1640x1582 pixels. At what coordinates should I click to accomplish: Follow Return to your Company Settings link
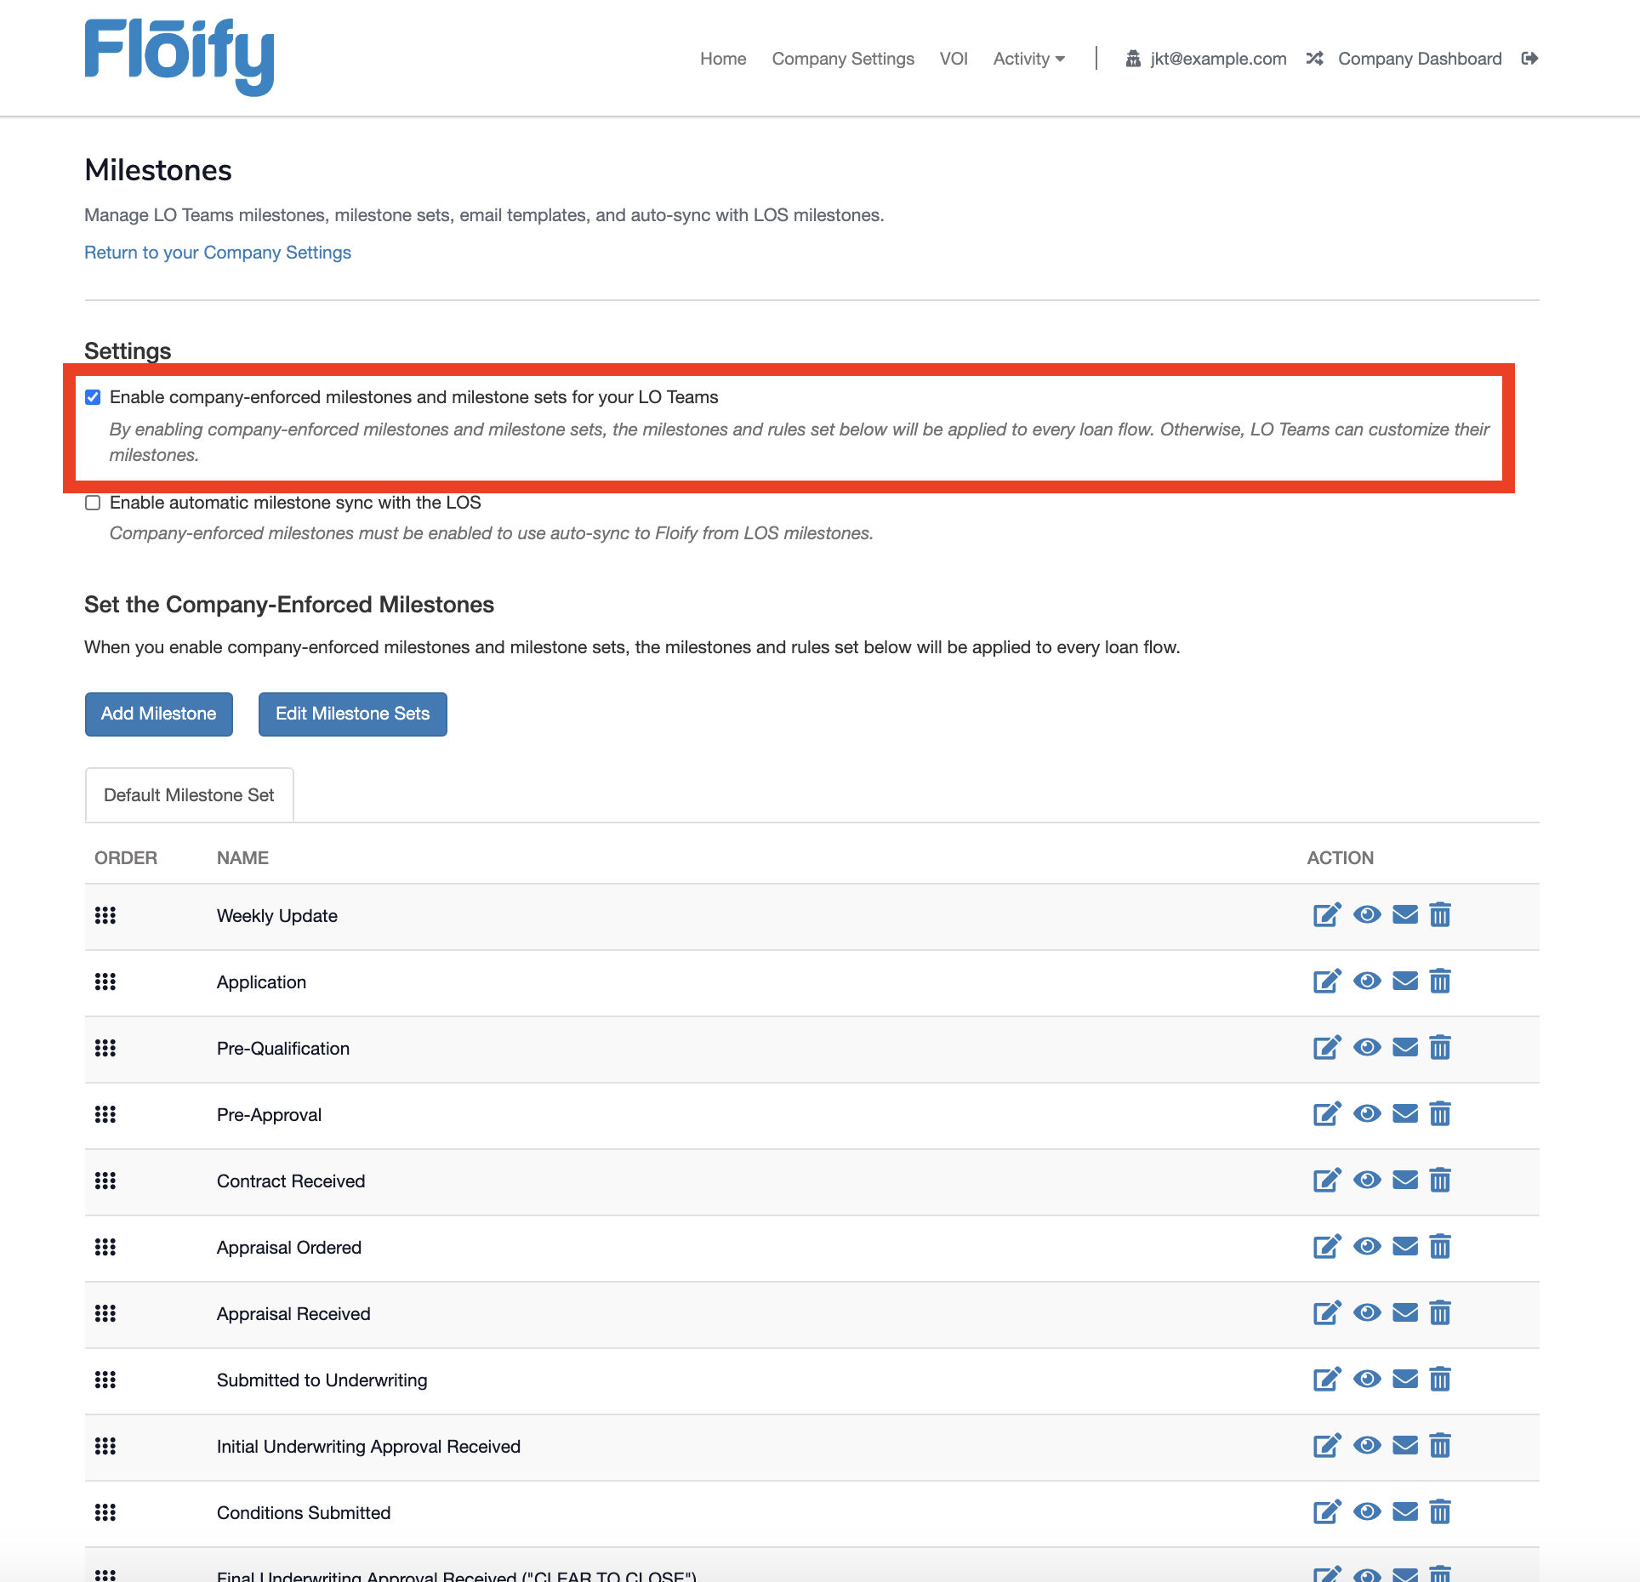pyautogui.click(x=217, y=253)
